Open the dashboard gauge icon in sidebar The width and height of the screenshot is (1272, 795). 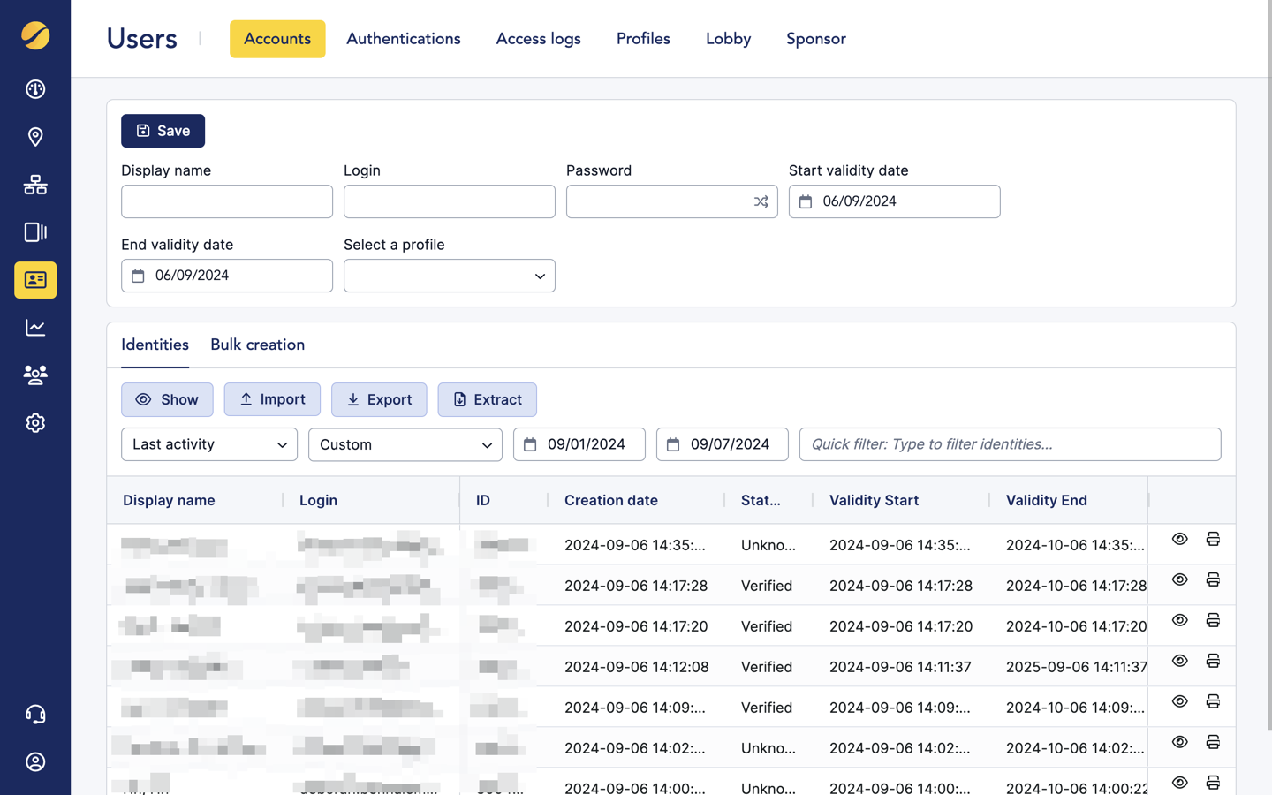(35, 89)
